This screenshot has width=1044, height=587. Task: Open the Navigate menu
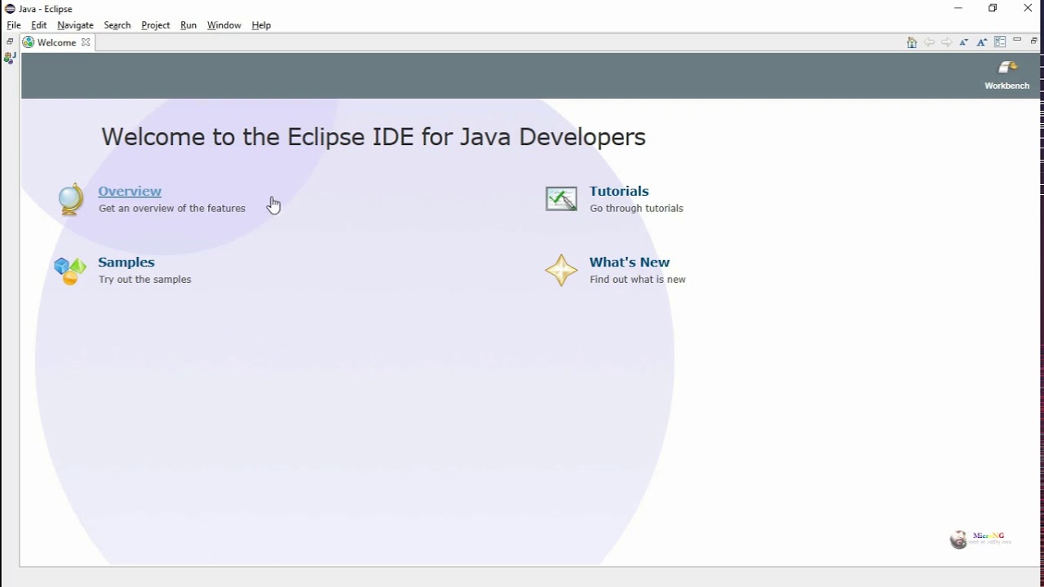click(75, 25)
